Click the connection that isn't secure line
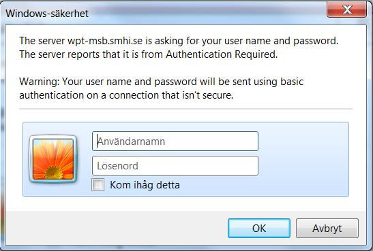373x251 pixels. coord(126,95)
